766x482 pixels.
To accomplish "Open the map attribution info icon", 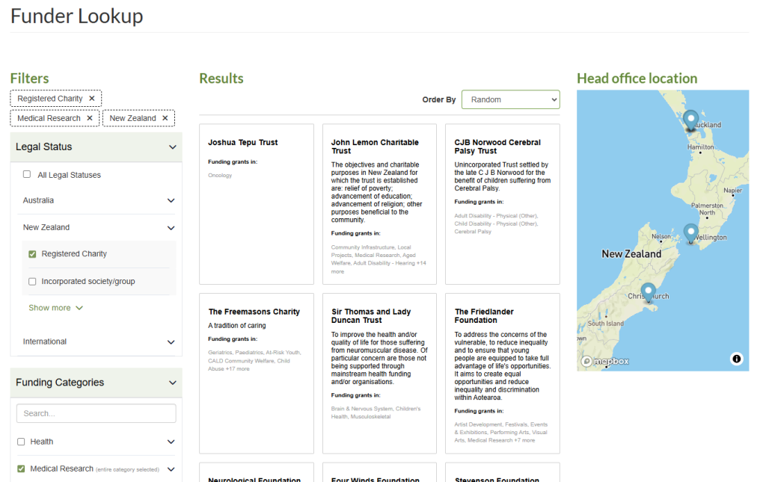I will (x=736, y=359).
